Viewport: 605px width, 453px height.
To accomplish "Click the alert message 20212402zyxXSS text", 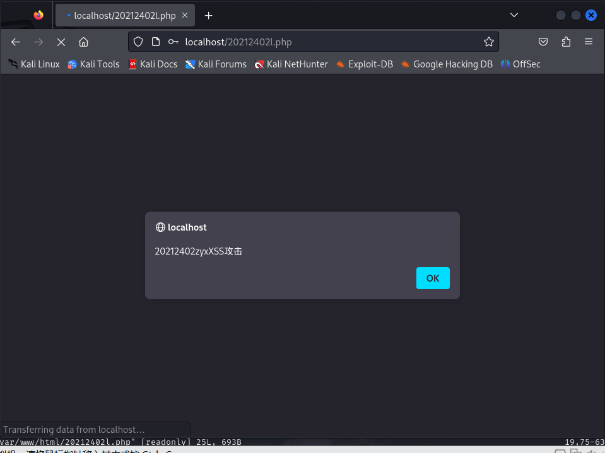I will pos(198,251).
